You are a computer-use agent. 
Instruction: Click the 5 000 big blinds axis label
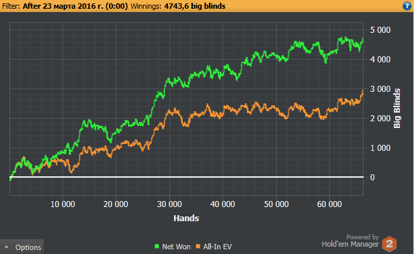[x=380, y=30]
